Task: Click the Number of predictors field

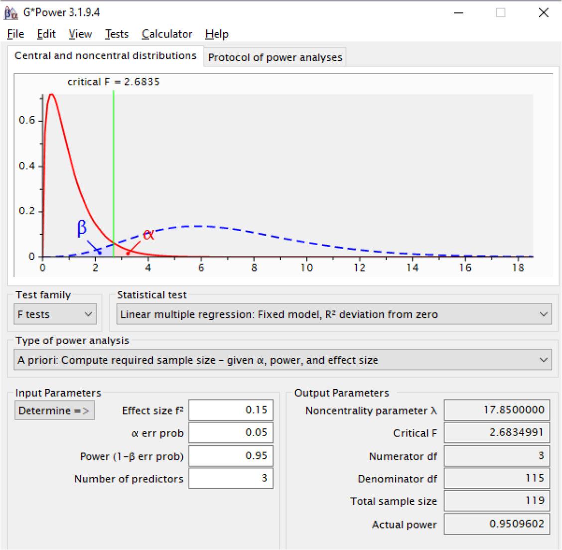Action: (x=231, y=479)
